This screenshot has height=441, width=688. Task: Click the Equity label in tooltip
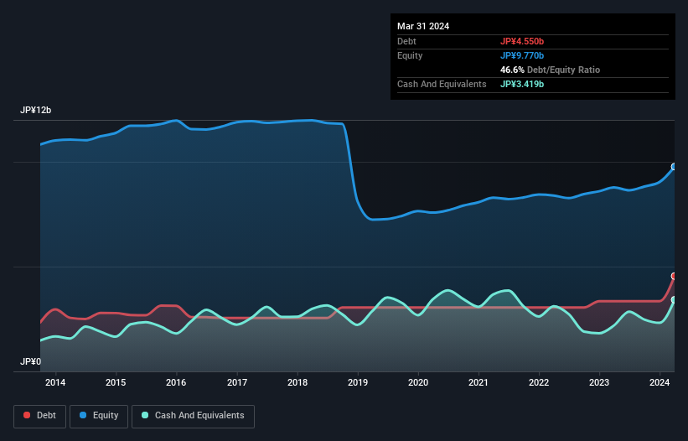pyautogui.click(x=410, y=55)
